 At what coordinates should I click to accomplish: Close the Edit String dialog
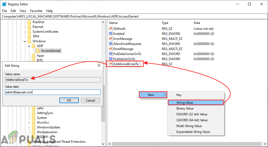coord(99,66)
